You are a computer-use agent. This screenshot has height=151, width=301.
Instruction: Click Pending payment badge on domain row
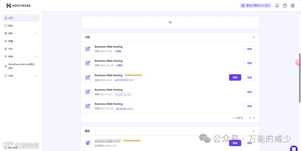[132, 140]
